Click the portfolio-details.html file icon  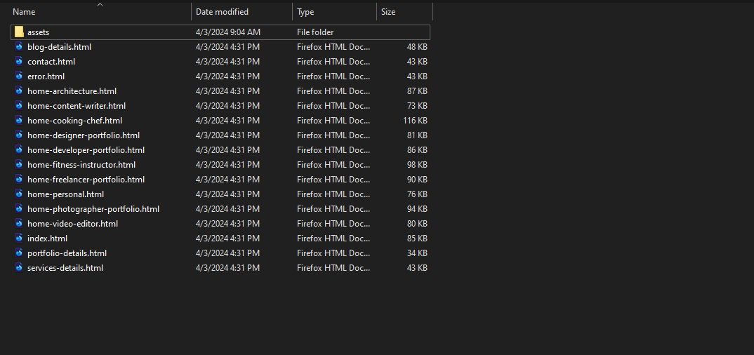click(19, 253)
